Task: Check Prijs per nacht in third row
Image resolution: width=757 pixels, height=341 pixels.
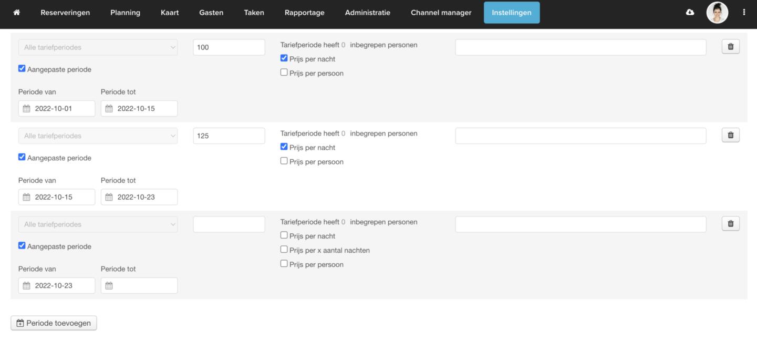Action: 284,235
